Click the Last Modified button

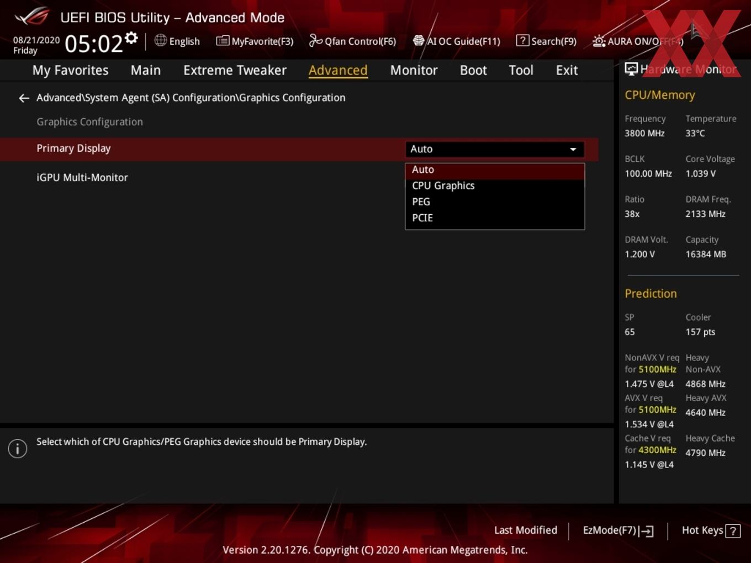(525, 530)
